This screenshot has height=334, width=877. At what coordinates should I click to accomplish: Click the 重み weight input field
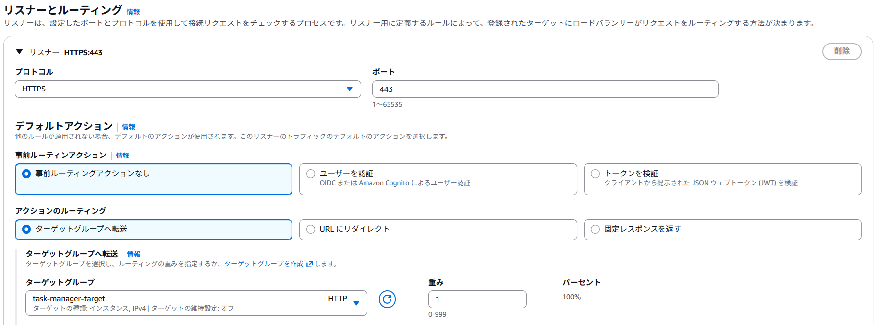477,299
